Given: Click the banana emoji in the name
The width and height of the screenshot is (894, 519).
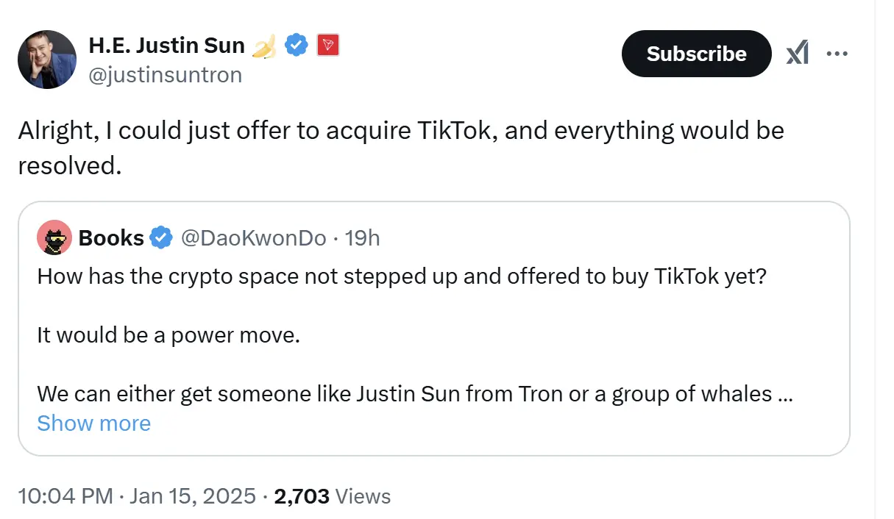Looking at the screenshot, I should 263,47.
